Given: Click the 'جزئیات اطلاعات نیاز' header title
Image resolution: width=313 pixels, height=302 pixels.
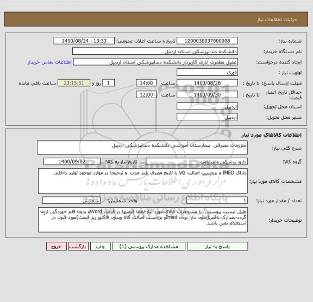Looking at the screenshot, I should click(x=277, y=20).
